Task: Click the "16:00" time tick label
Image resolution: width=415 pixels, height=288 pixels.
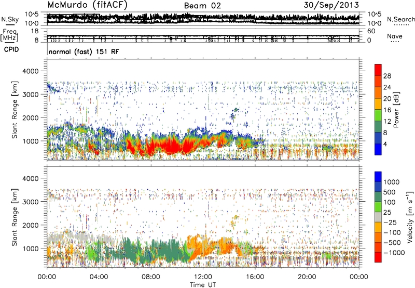Action: [255, 277]
